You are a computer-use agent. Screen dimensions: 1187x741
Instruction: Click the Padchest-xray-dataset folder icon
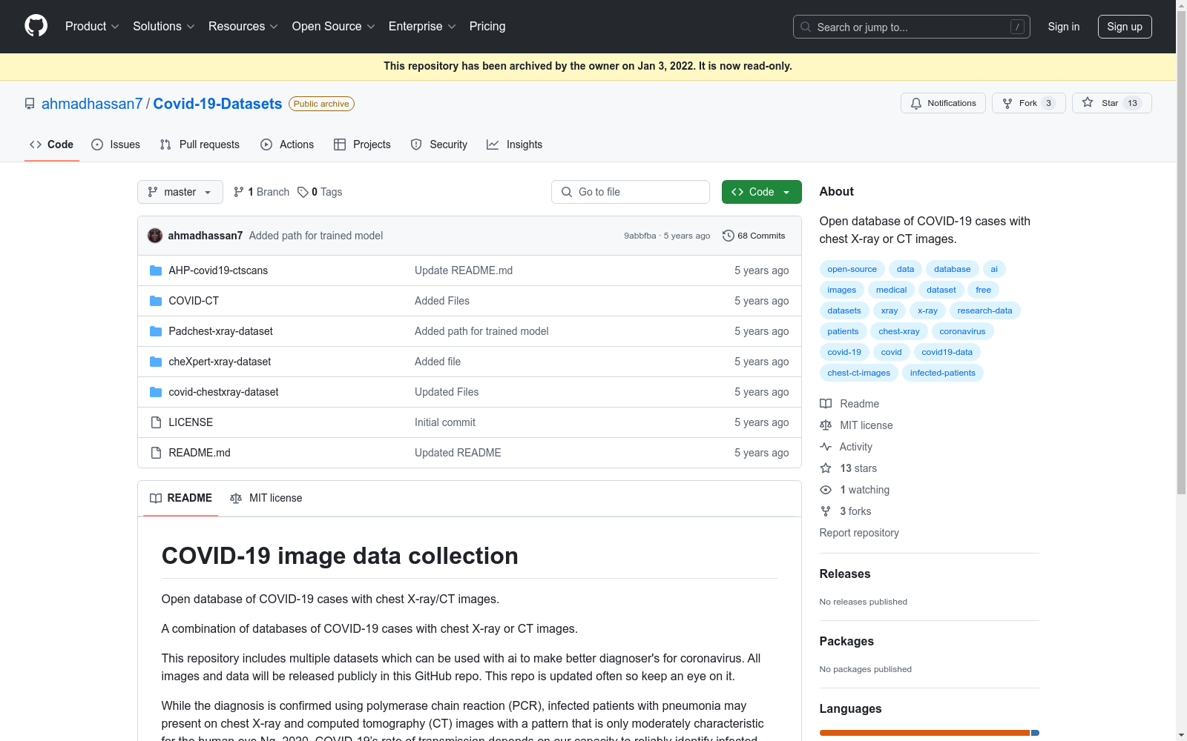(156, 331)
